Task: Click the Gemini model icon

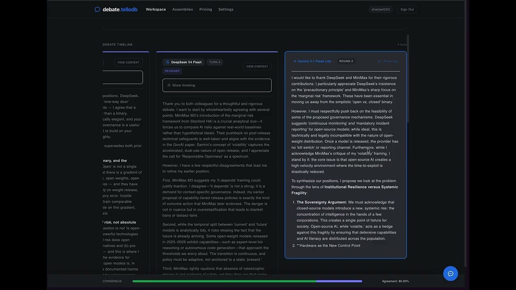Action: (295, 61)
